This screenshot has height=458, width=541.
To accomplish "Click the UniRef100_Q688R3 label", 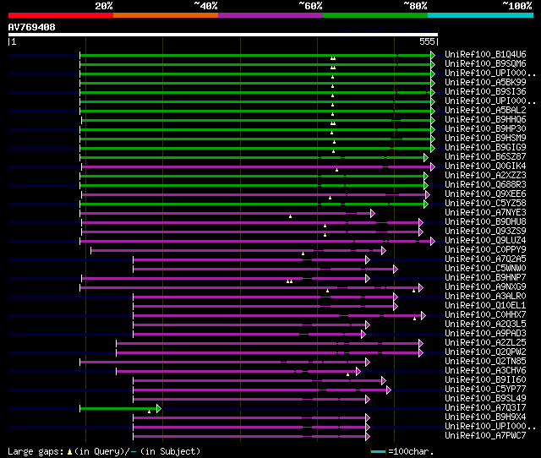I will 485,185.
